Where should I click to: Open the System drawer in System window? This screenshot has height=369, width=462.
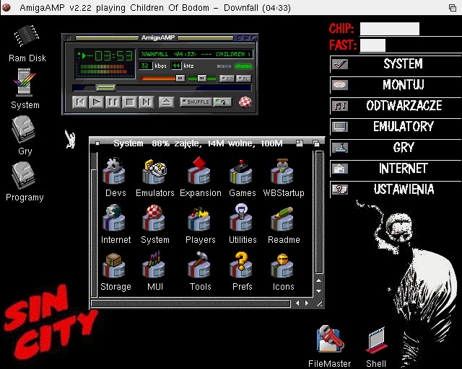click(154, 218)
